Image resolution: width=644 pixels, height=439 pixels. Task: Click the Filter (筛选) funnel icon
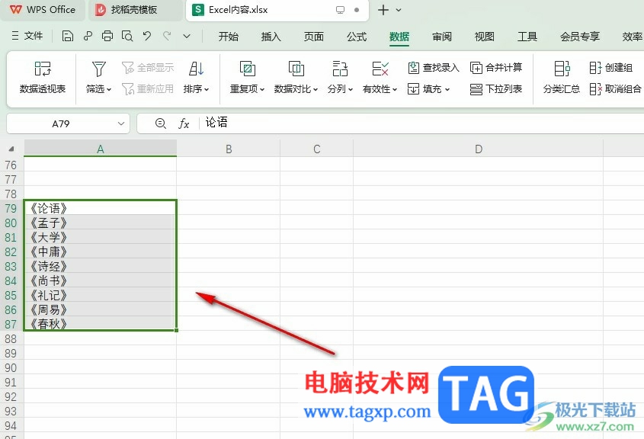98,69
